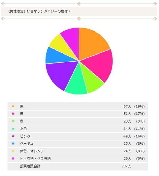Screen dimensions: 159x176
Task: Click the 57人 (19%) vote count
Action: point(134,107)
